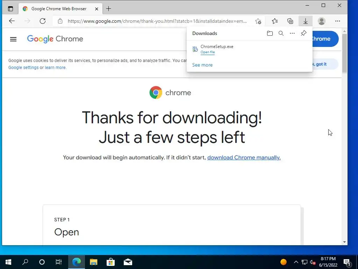Viewport: 358px width, 269px height.
Task: Open the Google Chrome hamburger menu
Action: (13, 39)
